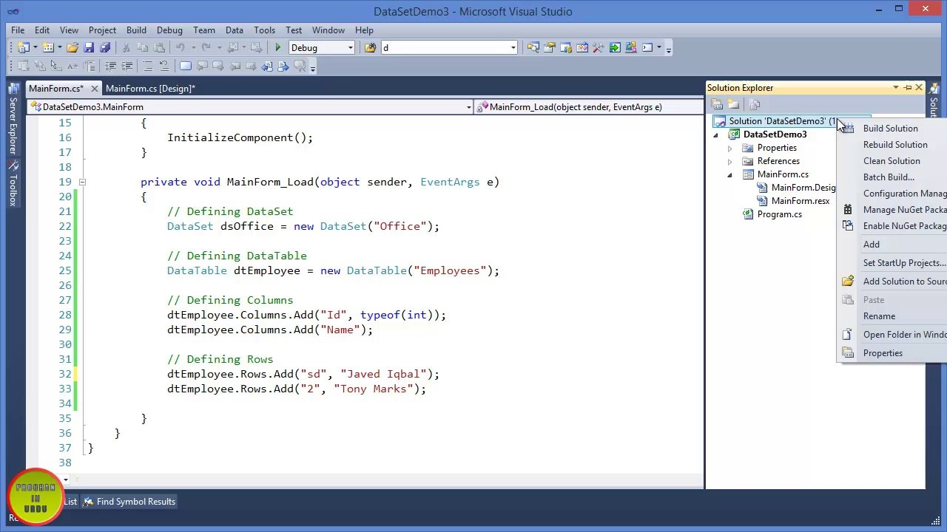
Task: Open the File menu
Action: point(18,30)
